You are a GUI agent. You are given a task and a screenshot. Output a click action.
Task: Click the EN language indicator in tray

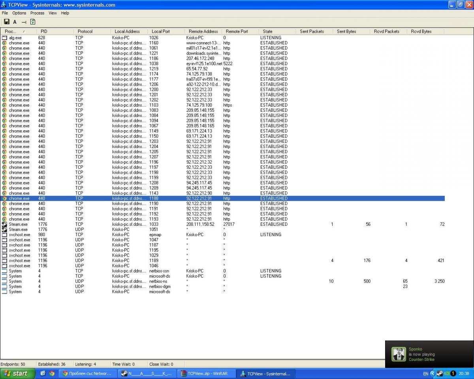point(425,373)
